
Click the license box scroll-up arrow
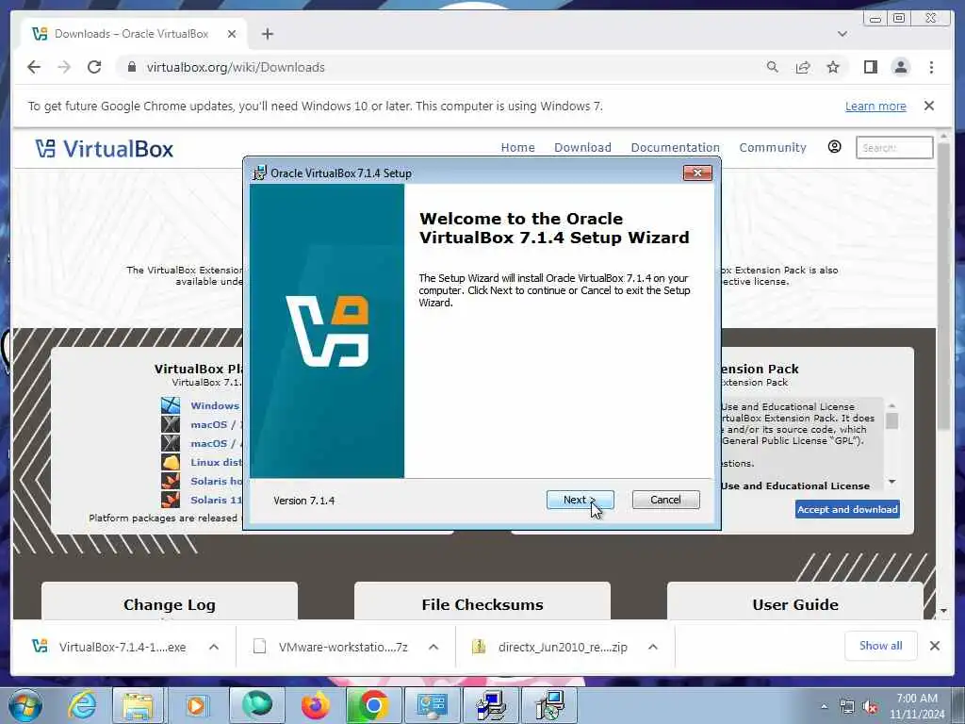(x=891, y=405)
